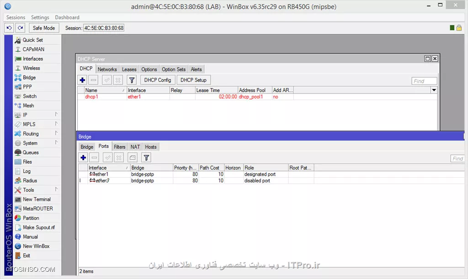Screen dimensions: 468x279
Task: Switch to Hosts tab in Bridge window
Action: (151, 147)
